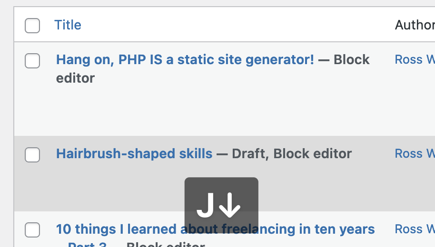Click the 'Block' state label after the PHP post title
435x247 pixels.
[351, 60]
